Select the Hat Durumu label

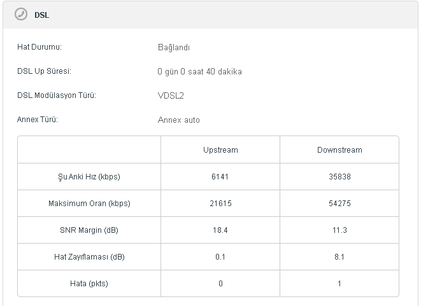coord(39,47)
